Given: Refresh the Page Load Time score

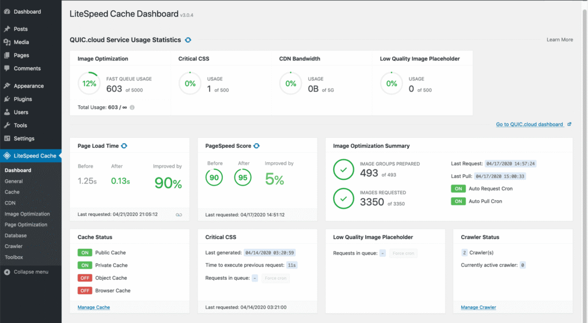Looking at the screenshot, I should click(x=124, y=146).
